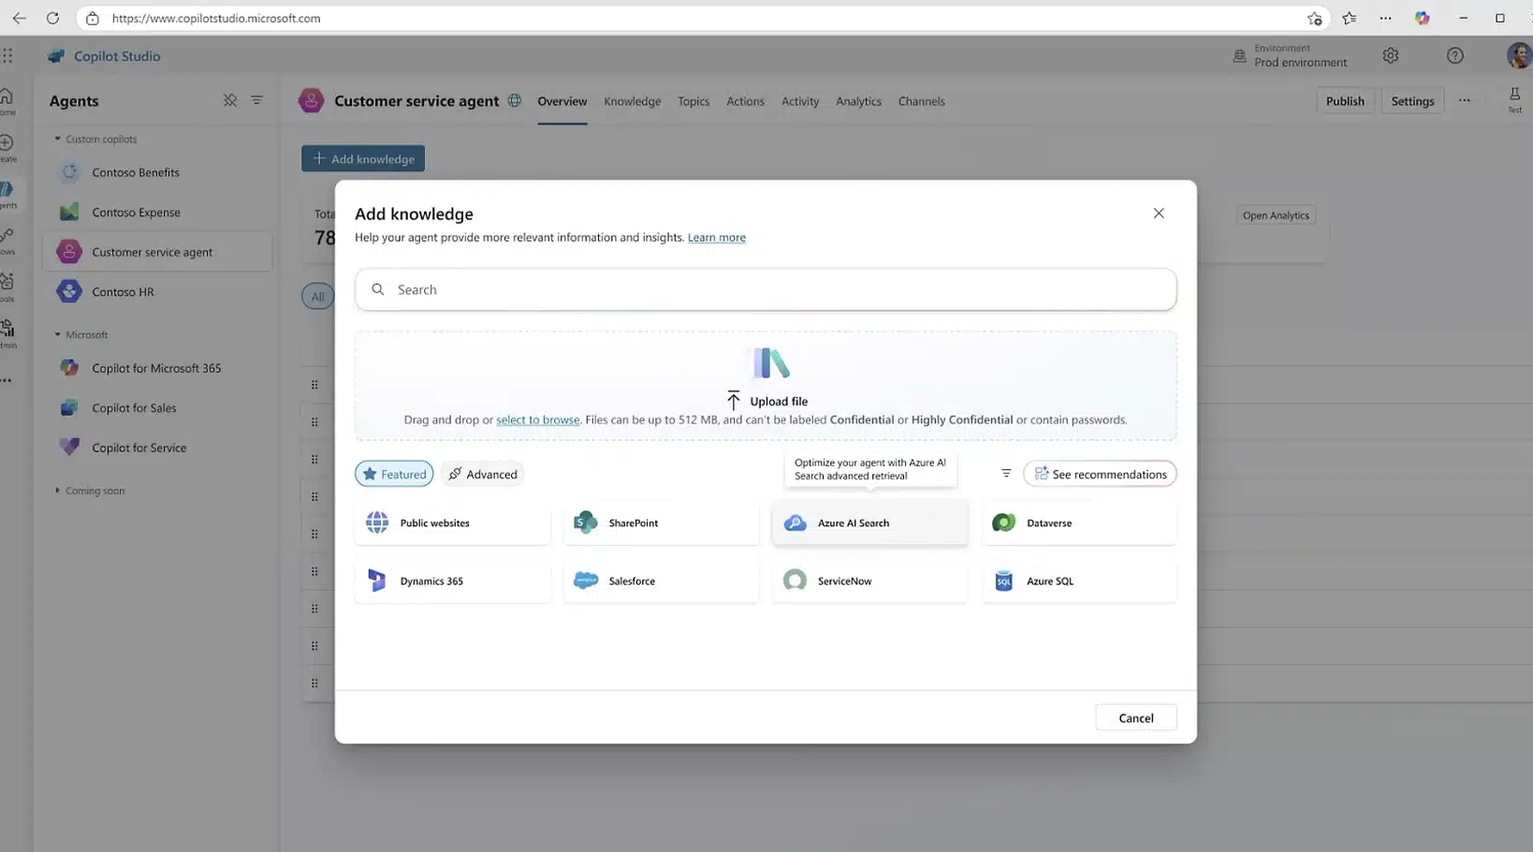Collapse the Microsoft agents group
The height and width of the screenshot is (852, 1533).
pos(57,334)
